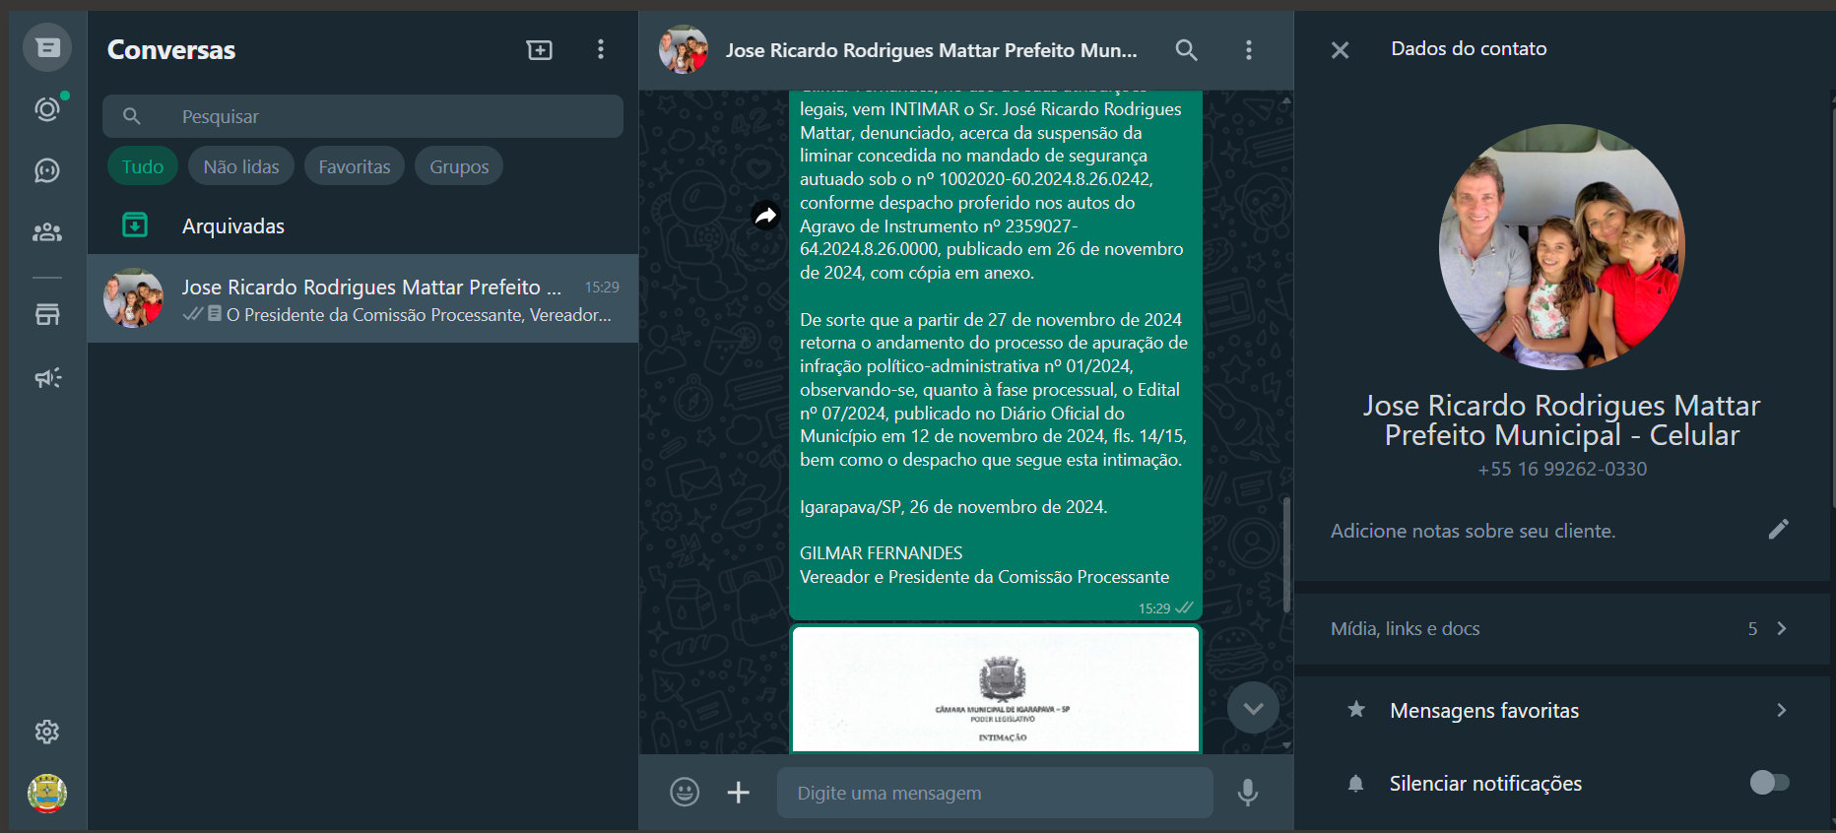This screenshot has height=833, width=1836.
Task: Open the Channels icon in left sidebar
Action: tap(46, 171)
